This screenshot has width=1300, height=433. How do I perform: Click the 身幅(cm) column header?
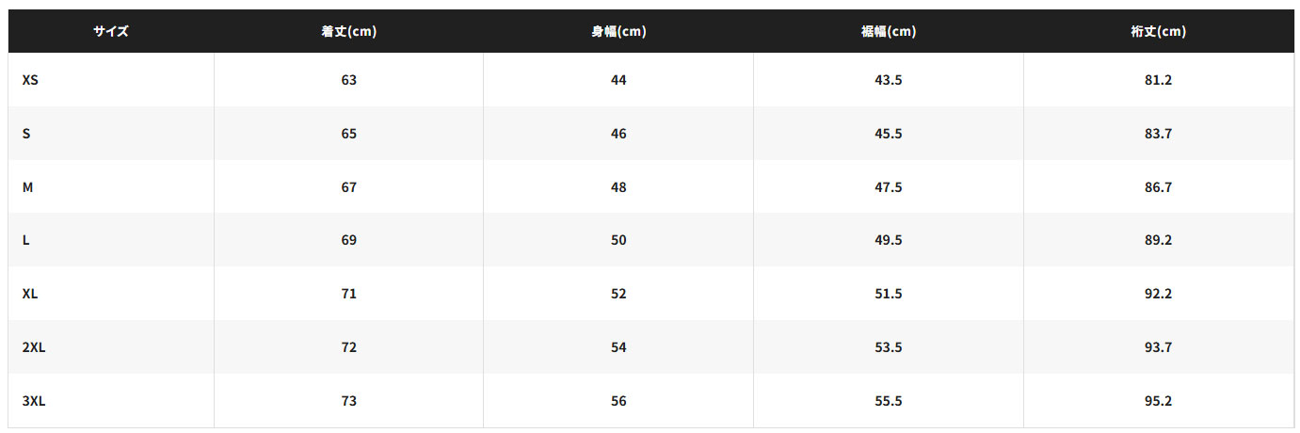point(618,31)
